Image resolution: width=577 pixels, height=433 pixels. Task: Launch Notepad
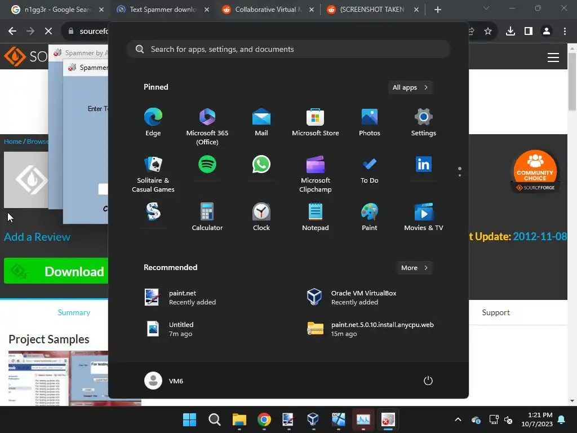pos(316,217)
